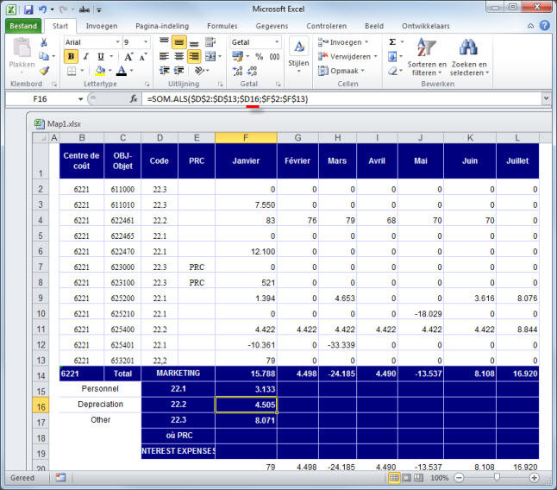Toggle bottom vertical alignment
The height and width of the screenshot is (490, 557).
pyautogui.click(x=194, y=42)
